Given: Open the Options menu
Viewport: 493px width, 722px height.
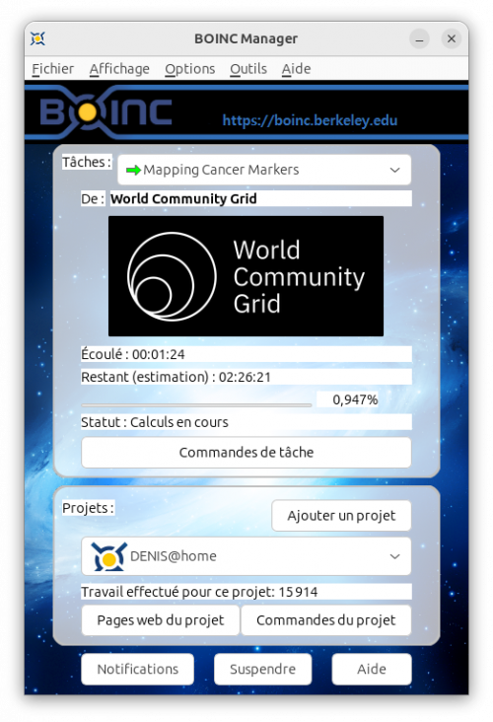Looking at the screenshot, I should coord(189,69).
